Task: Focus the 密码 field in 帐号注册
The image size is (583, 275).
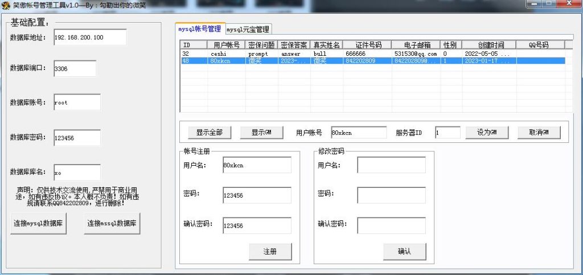Action: 257,195
